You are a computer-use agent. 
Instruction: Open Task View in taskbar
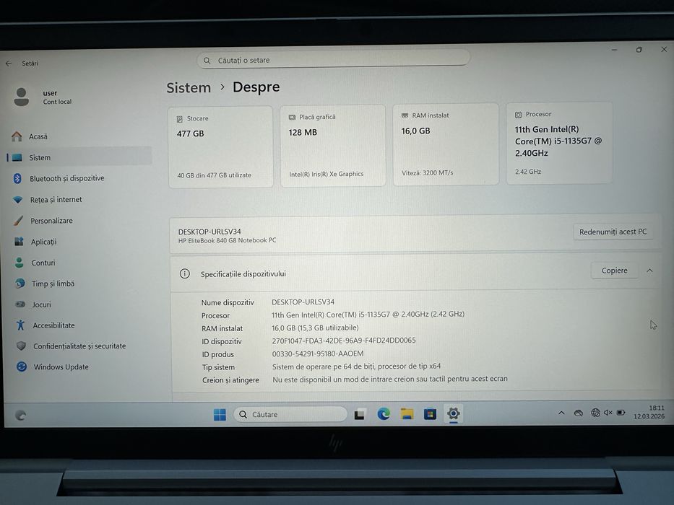point(360,414)
